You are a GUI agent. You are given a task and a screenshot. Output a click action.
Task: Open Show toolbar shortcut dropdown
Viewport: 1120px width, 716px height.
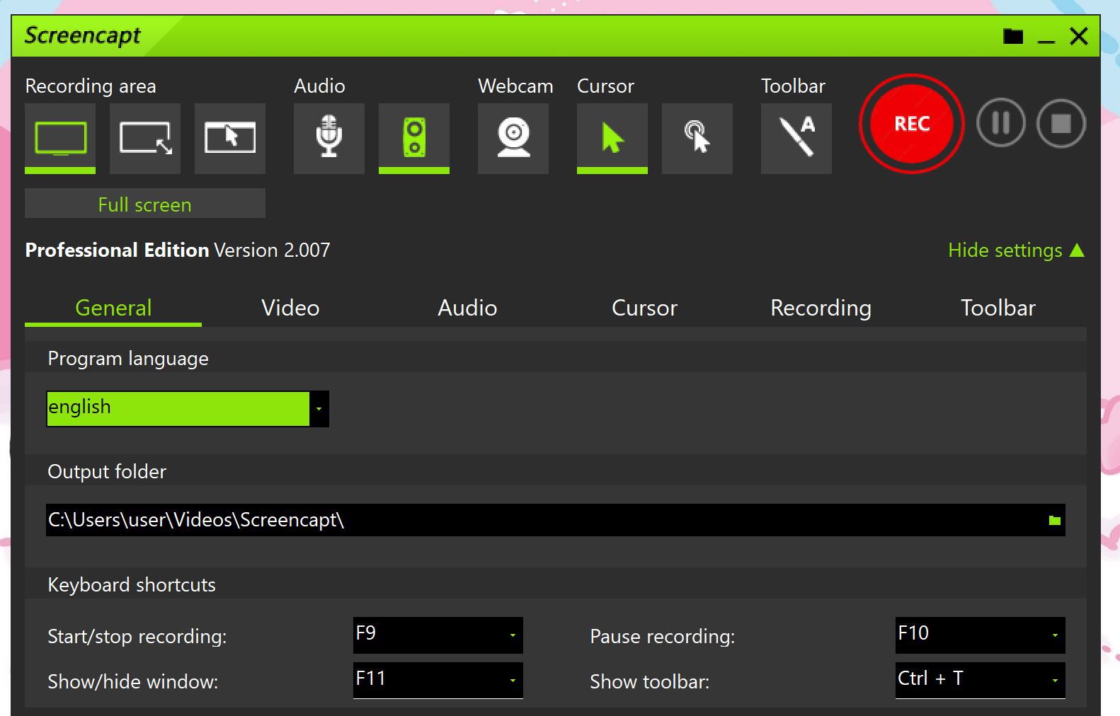981,680
